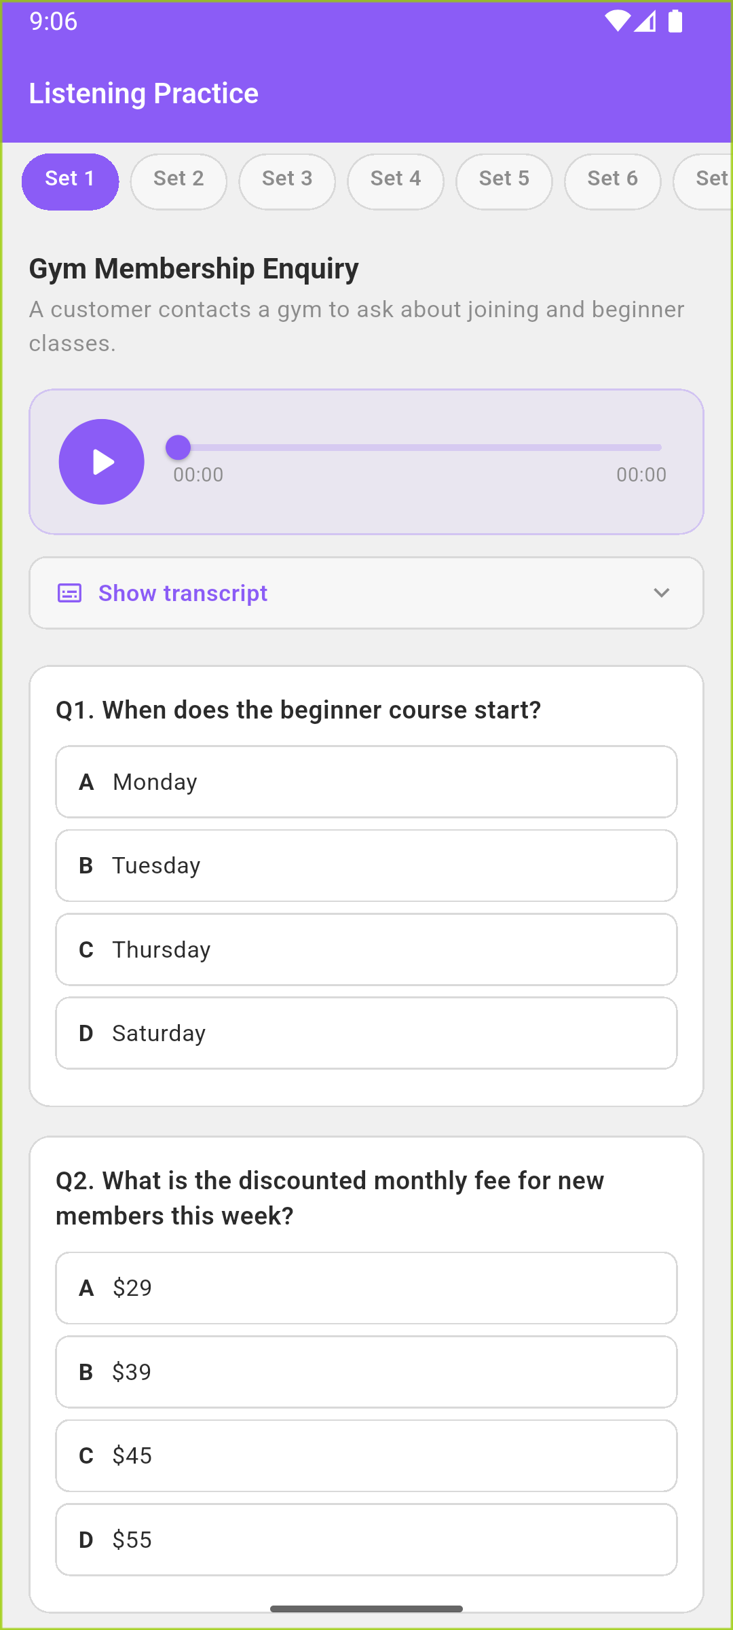
Task: Click the battery icon in status bar
Action: [x=676, y=22]
